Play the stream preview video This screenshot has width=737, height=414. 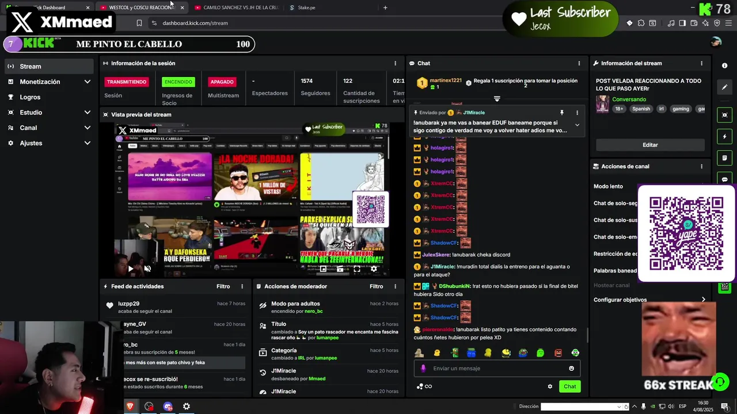pyautogui.click(x=131, y=269)
